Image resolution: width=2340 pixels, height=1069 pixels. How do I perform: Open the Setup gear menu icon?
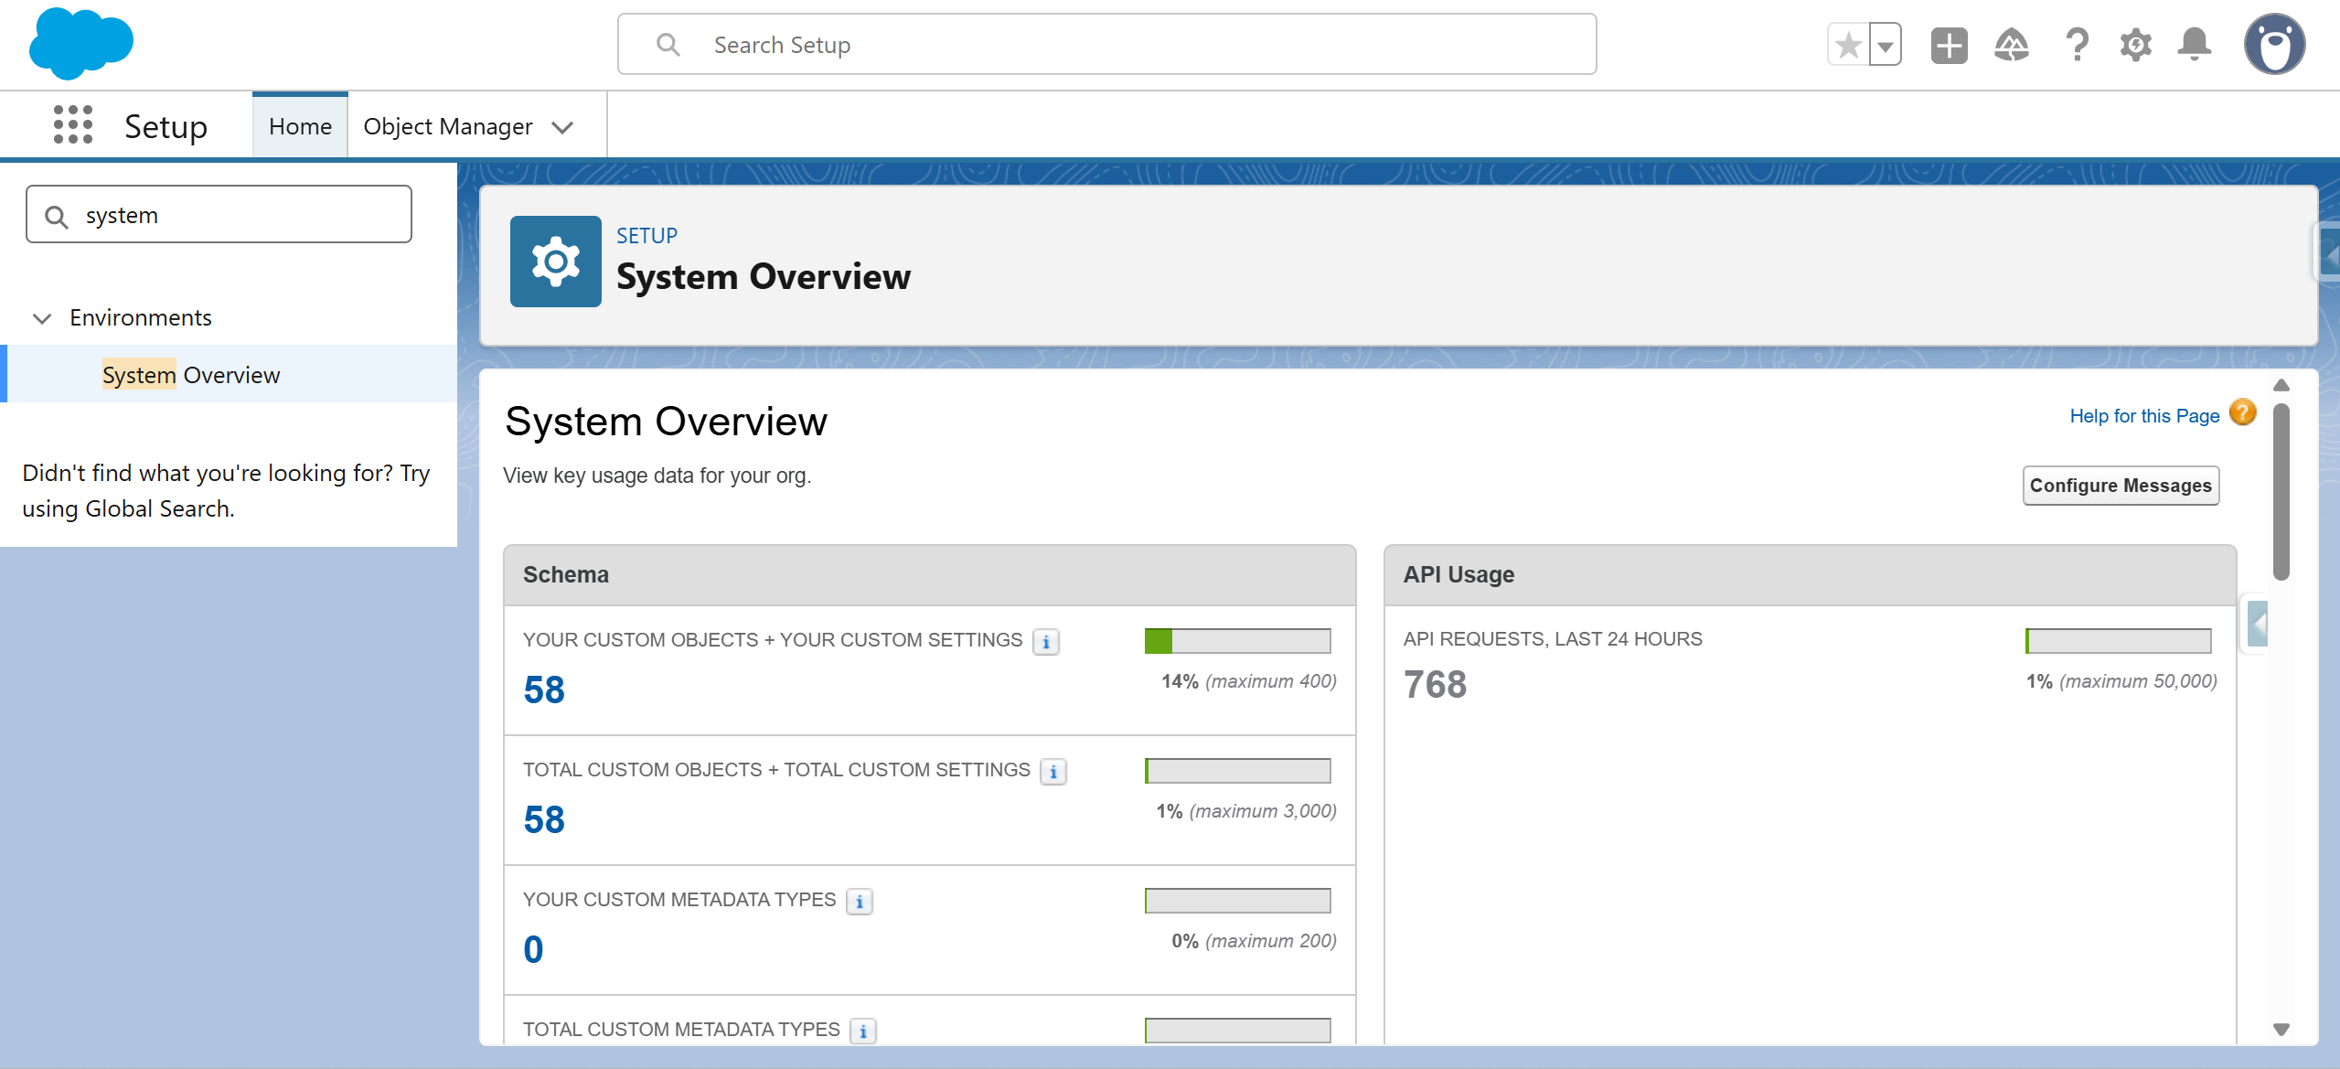(x=2136, y=45)
